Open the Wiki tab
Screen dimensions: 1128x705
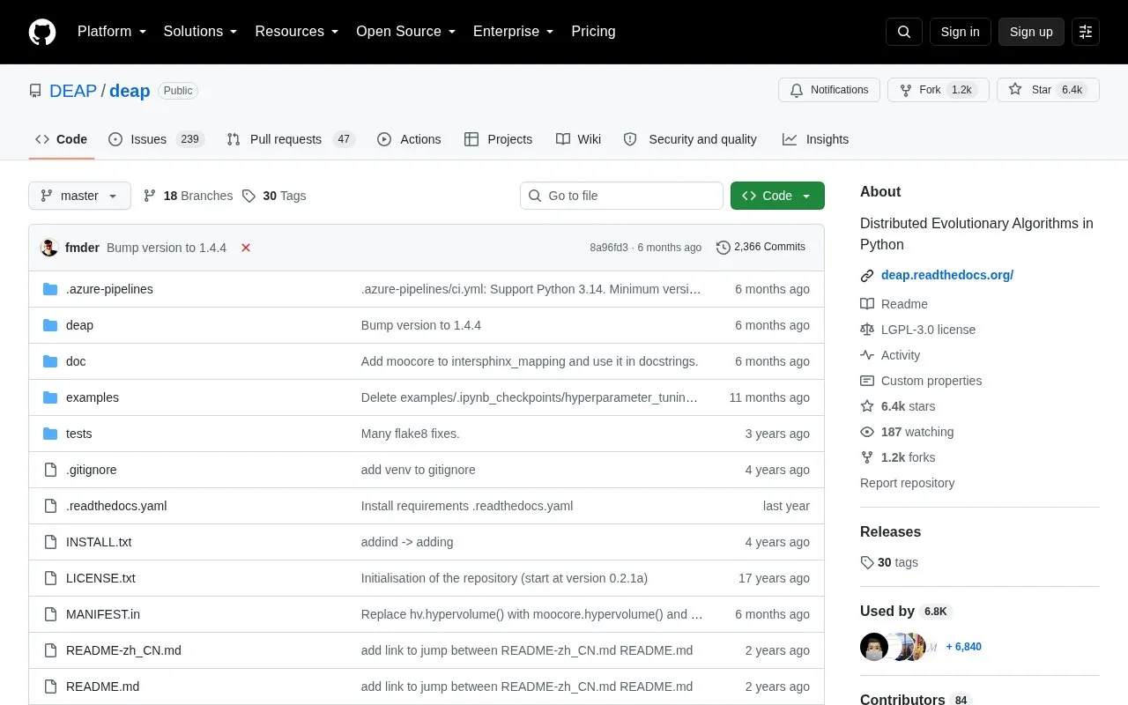(578, 139)
